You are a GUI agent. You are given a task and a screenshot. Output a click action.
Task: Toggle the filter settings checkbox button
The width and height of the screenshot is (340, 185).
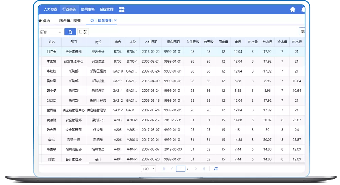point(83,32)
